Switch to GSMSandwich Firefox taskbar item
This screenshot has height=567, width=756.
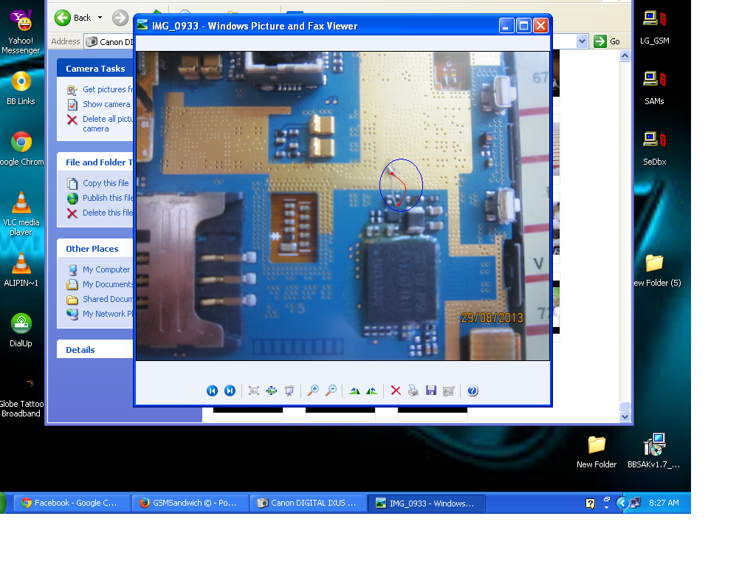pos(189,503)
